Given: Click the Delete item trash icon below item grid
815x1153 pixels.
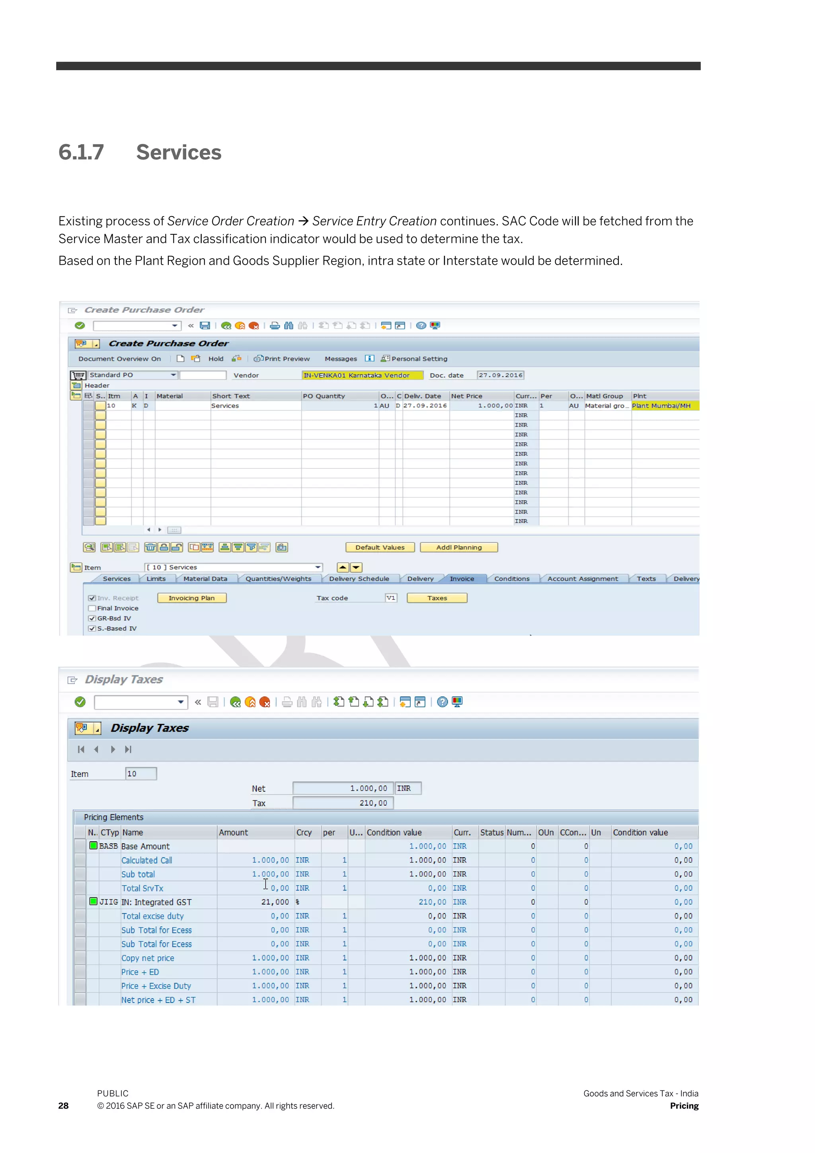Looking at the screenshot, I should (150, 547).
